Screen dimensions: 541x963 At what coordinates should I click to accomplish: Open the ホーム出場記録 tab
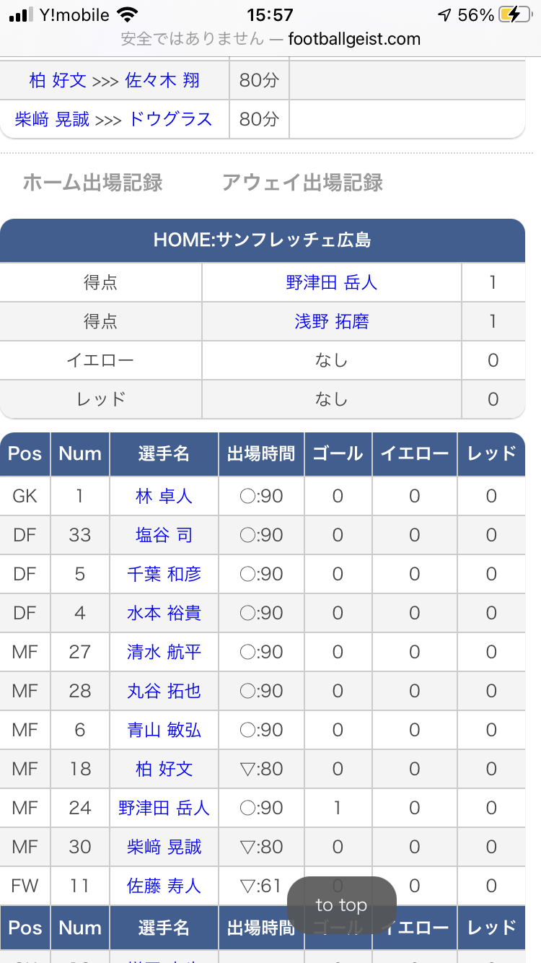pos(92,183)
